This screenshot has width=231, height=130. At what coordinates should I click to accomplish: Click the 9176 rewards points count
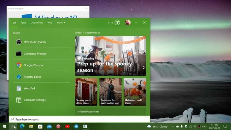[x=110, y=22]
